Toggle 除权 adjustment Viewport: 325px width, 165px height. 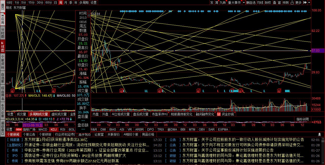pyautogui.click(x=268, y=3)
